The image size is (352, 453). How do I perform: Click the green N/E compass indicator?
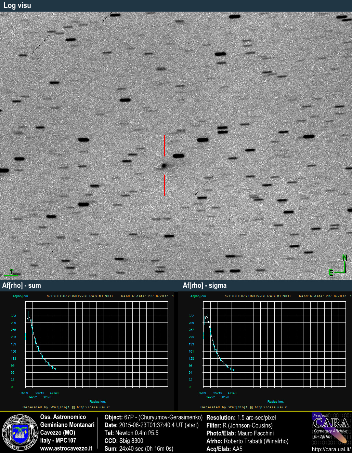click(340, 265)
